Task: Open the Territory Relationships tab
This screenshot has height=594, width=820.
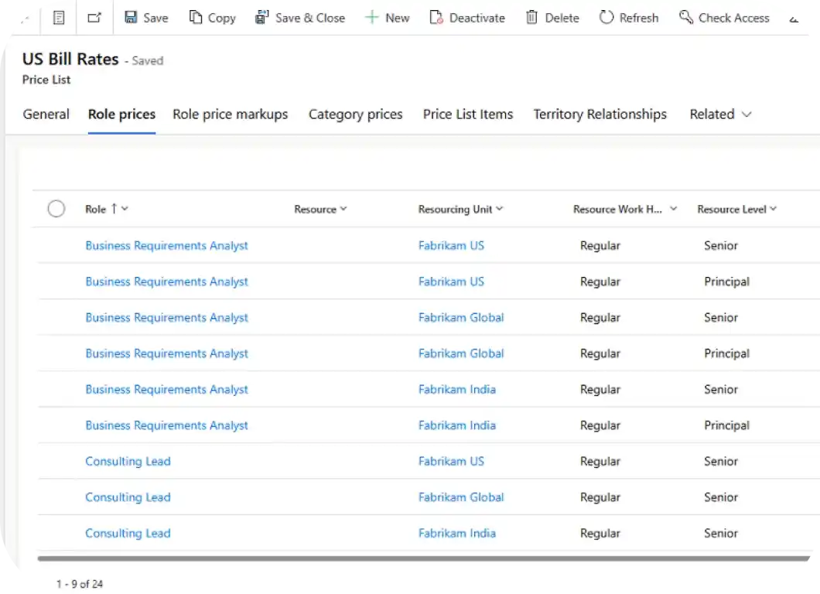Action: (x=600, y=114)
